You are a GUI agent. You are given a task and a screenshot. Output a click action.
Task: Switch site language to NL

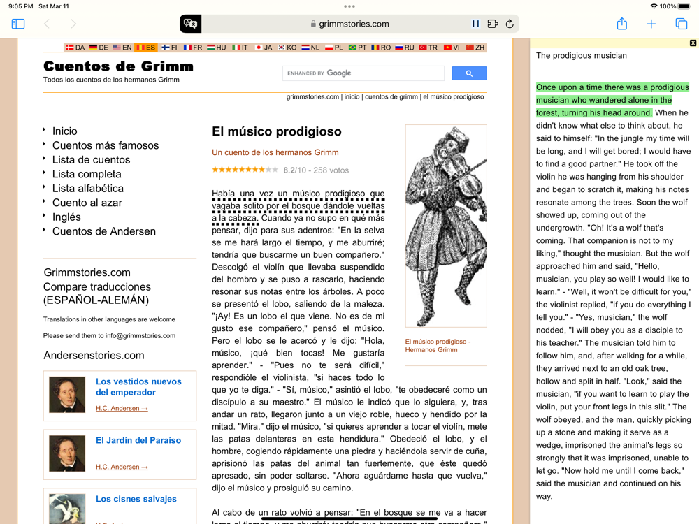click(310, 48)
